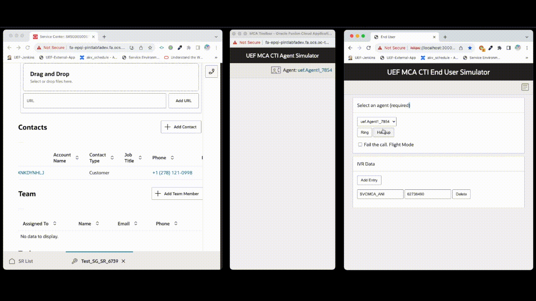Open the uef.Agent1_7854 agent dropdown
Image resolution: width=536 pixels, height=301 pixels.
[376, 121]
